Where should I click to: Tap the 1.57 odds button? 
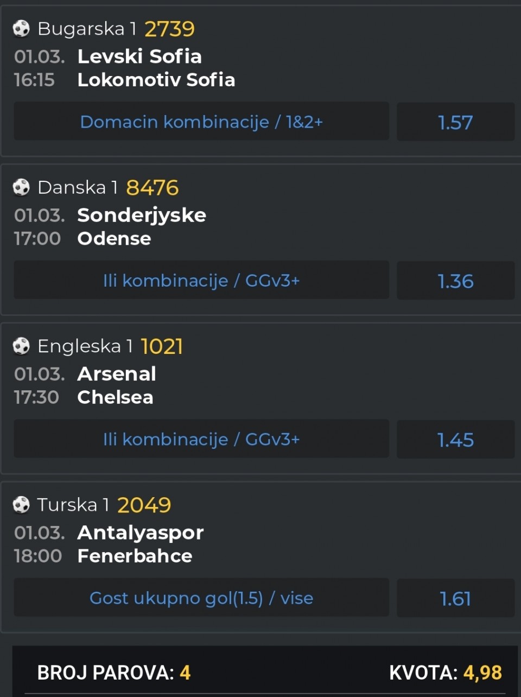pos(455,122)
